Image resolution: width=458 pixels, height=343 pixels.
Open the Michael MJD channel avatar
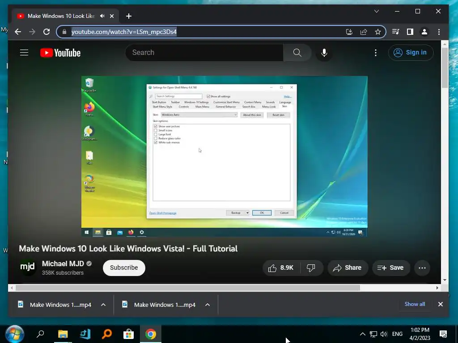point(27,267)
